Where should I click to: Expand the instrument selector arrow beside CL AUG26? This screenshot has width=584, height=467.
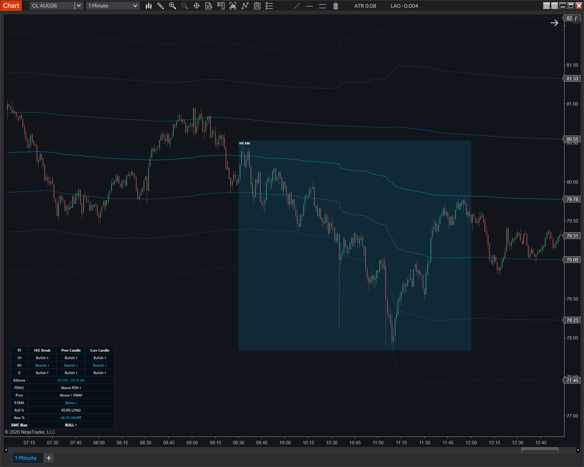79,6
